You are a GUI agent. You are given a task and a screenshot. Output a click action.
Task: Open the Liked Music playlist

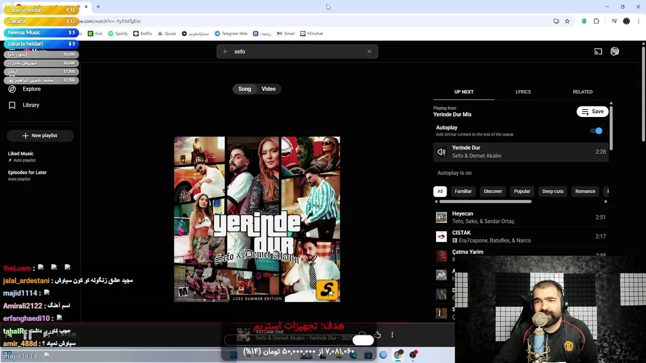coord(22,156)
